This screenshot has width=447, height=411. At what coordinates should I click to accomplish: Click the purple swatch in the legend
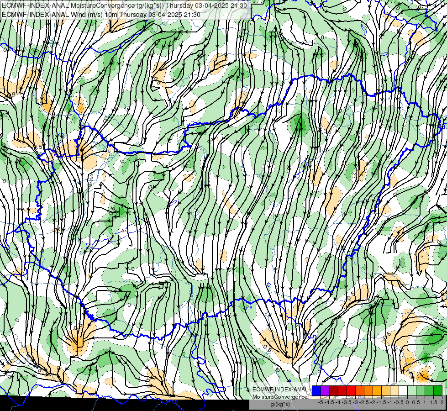tap(325, 390)
